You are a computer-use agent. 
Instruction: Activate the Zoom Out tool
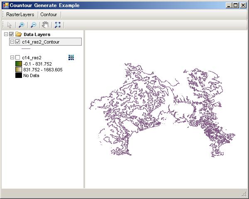coord(34,24)
